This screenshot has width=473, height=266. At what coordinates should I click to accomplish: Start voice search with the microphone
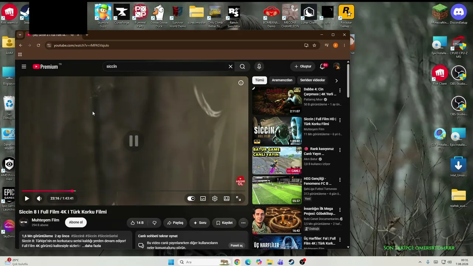259,66
